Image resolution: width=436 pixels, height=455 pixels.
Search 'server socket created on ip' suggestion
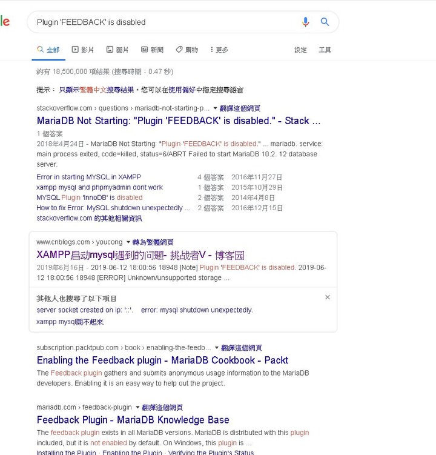85,310
